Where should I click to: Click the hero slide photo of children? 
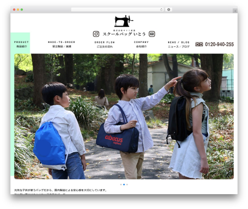coord(124,117)
